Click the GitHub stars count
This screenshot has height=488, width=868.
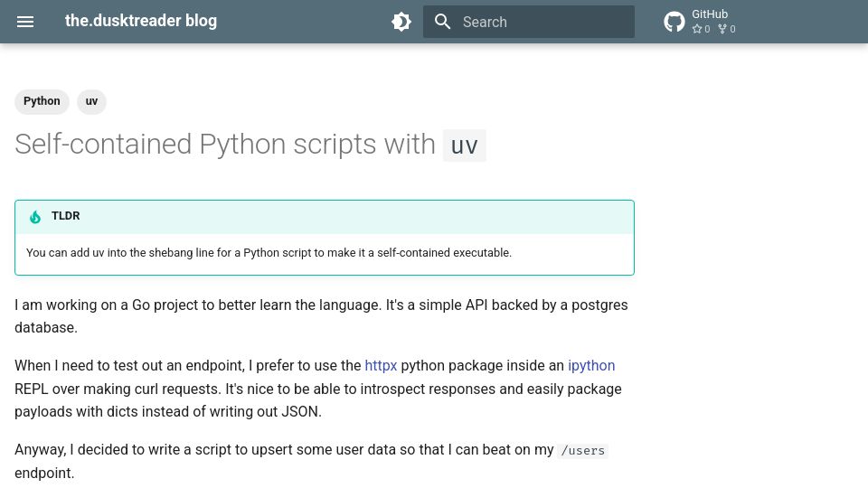point(701,29)
